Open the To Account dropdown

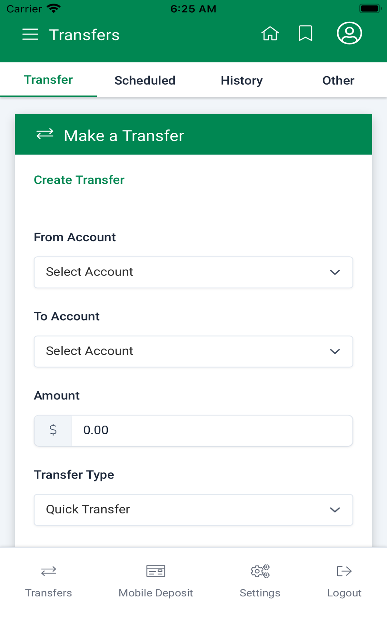193,351
